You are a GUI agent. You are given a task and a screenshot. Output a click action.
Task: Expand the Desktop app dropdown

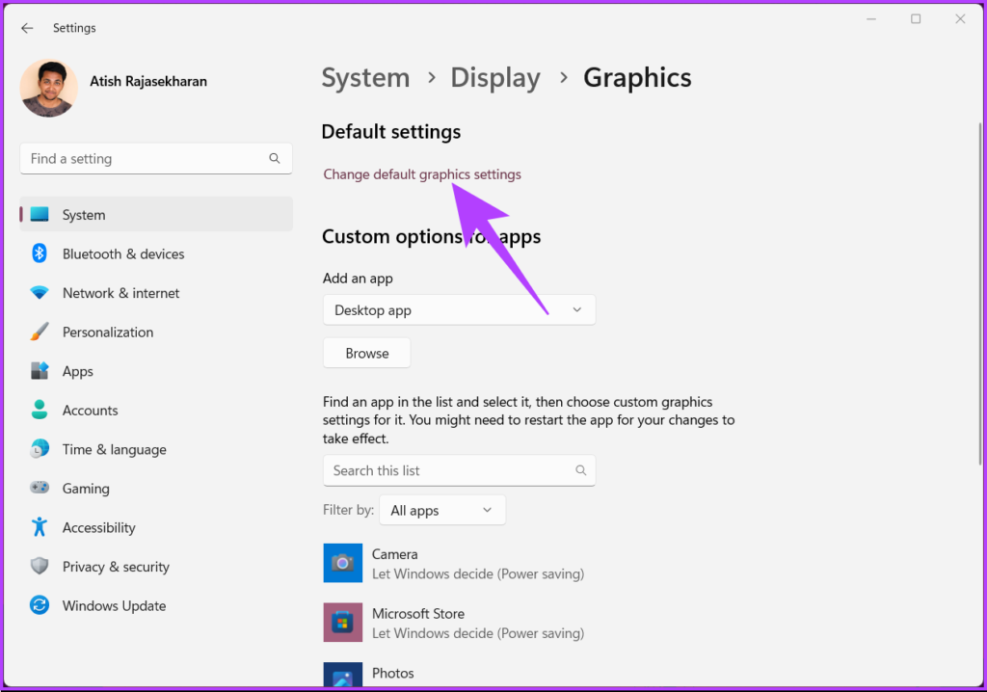459,310
